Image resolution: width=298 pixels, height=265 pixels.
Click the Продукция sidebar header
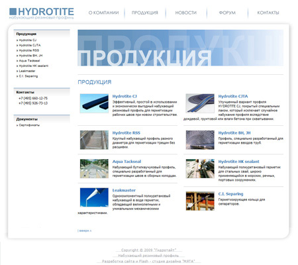26,34
